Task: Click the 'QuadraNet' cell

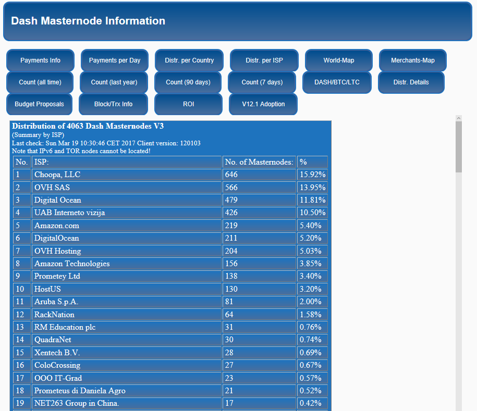Action: coord(127,340)
